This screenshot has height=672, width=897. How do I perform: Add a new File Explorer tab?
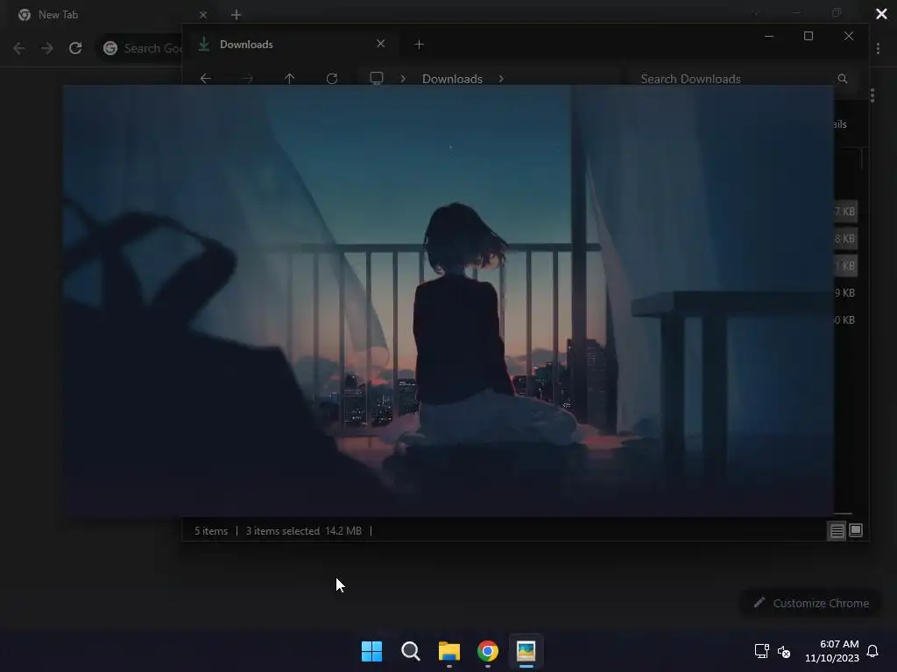click(419, 45)
